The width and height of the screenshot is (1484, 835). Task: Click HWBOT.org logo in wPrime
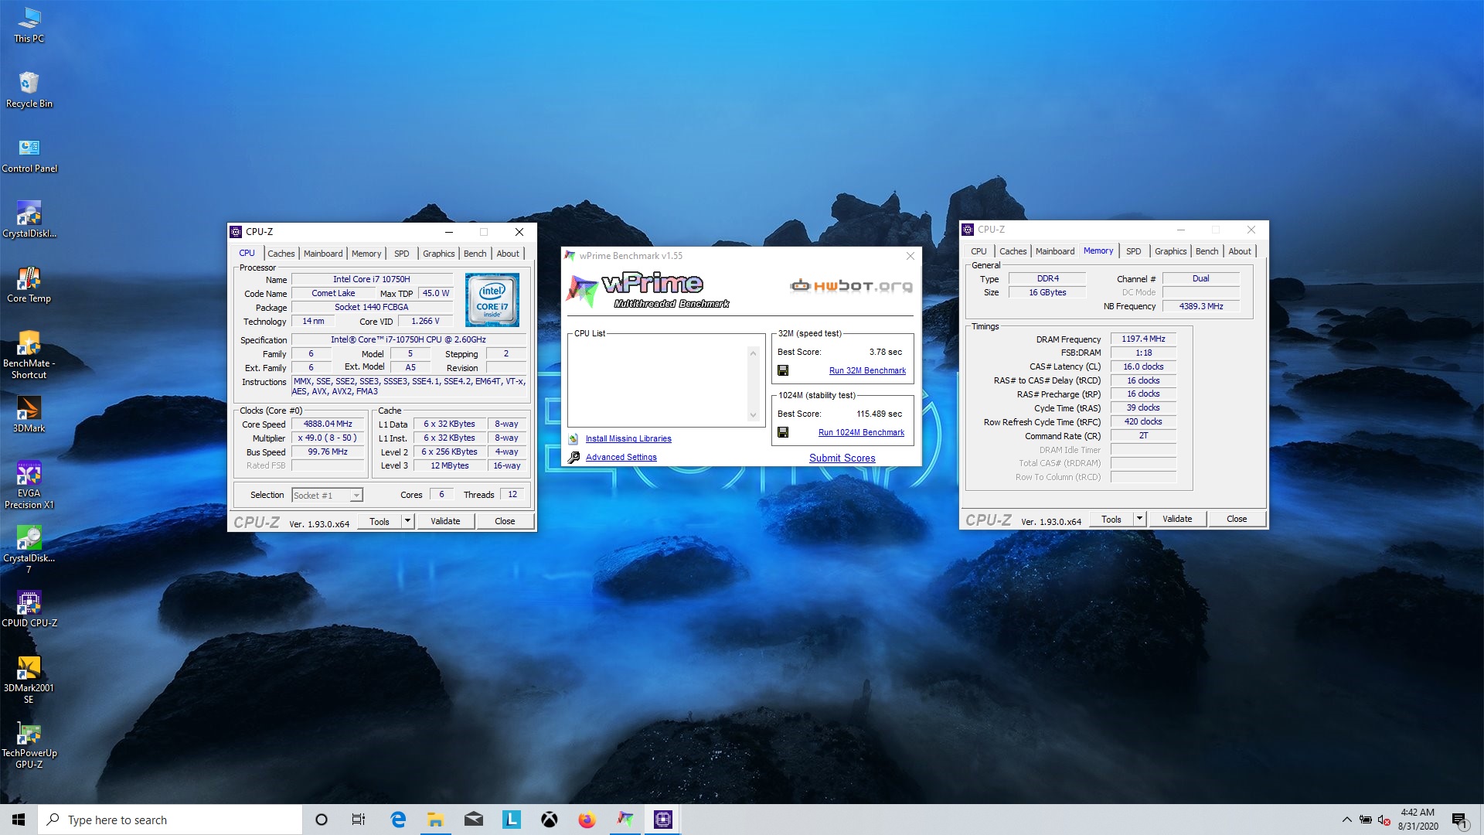(851, 286)
